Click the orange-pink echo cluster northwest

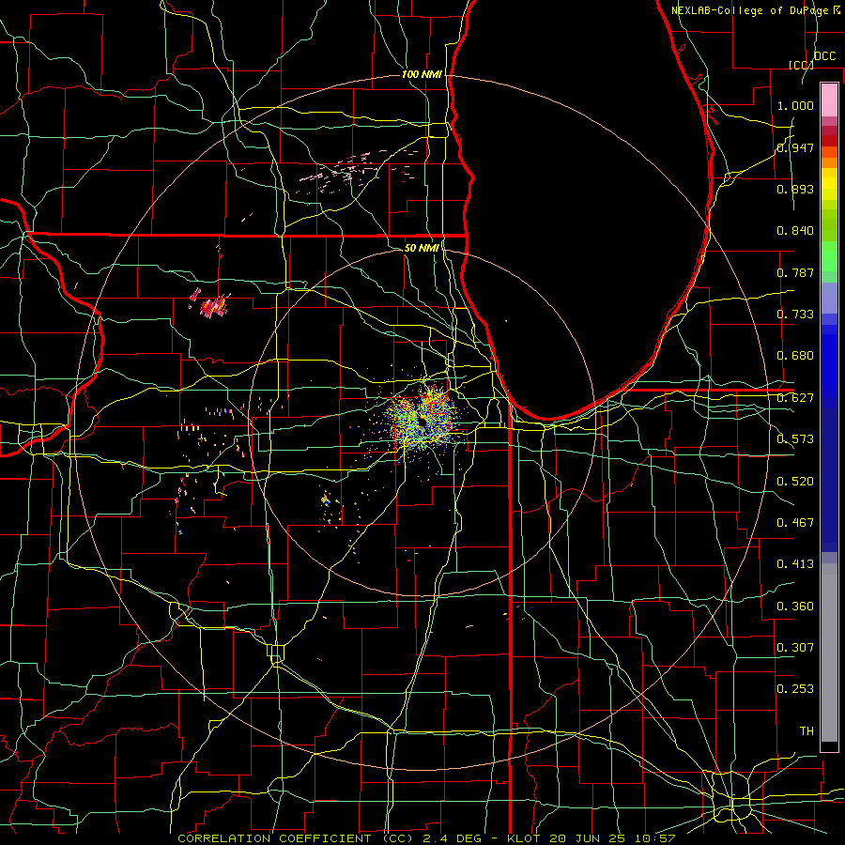tap(211, 304)
